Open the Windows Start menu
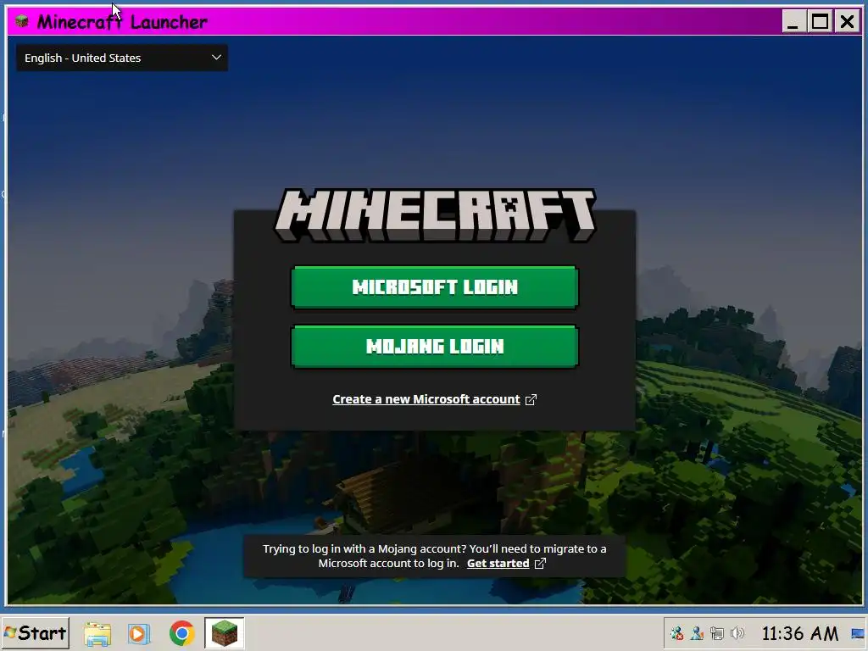This screenshot has width=868, height=651. pos(36,632)
